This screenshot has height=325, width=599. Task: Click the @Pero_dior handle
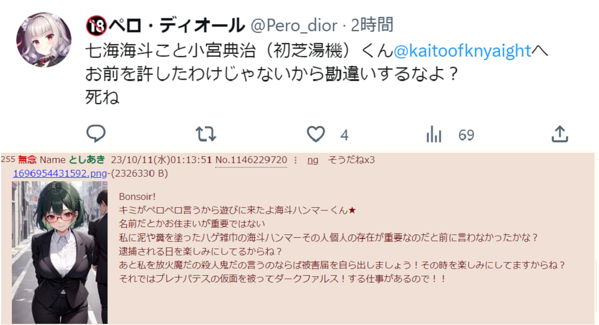tap(294, 25)
